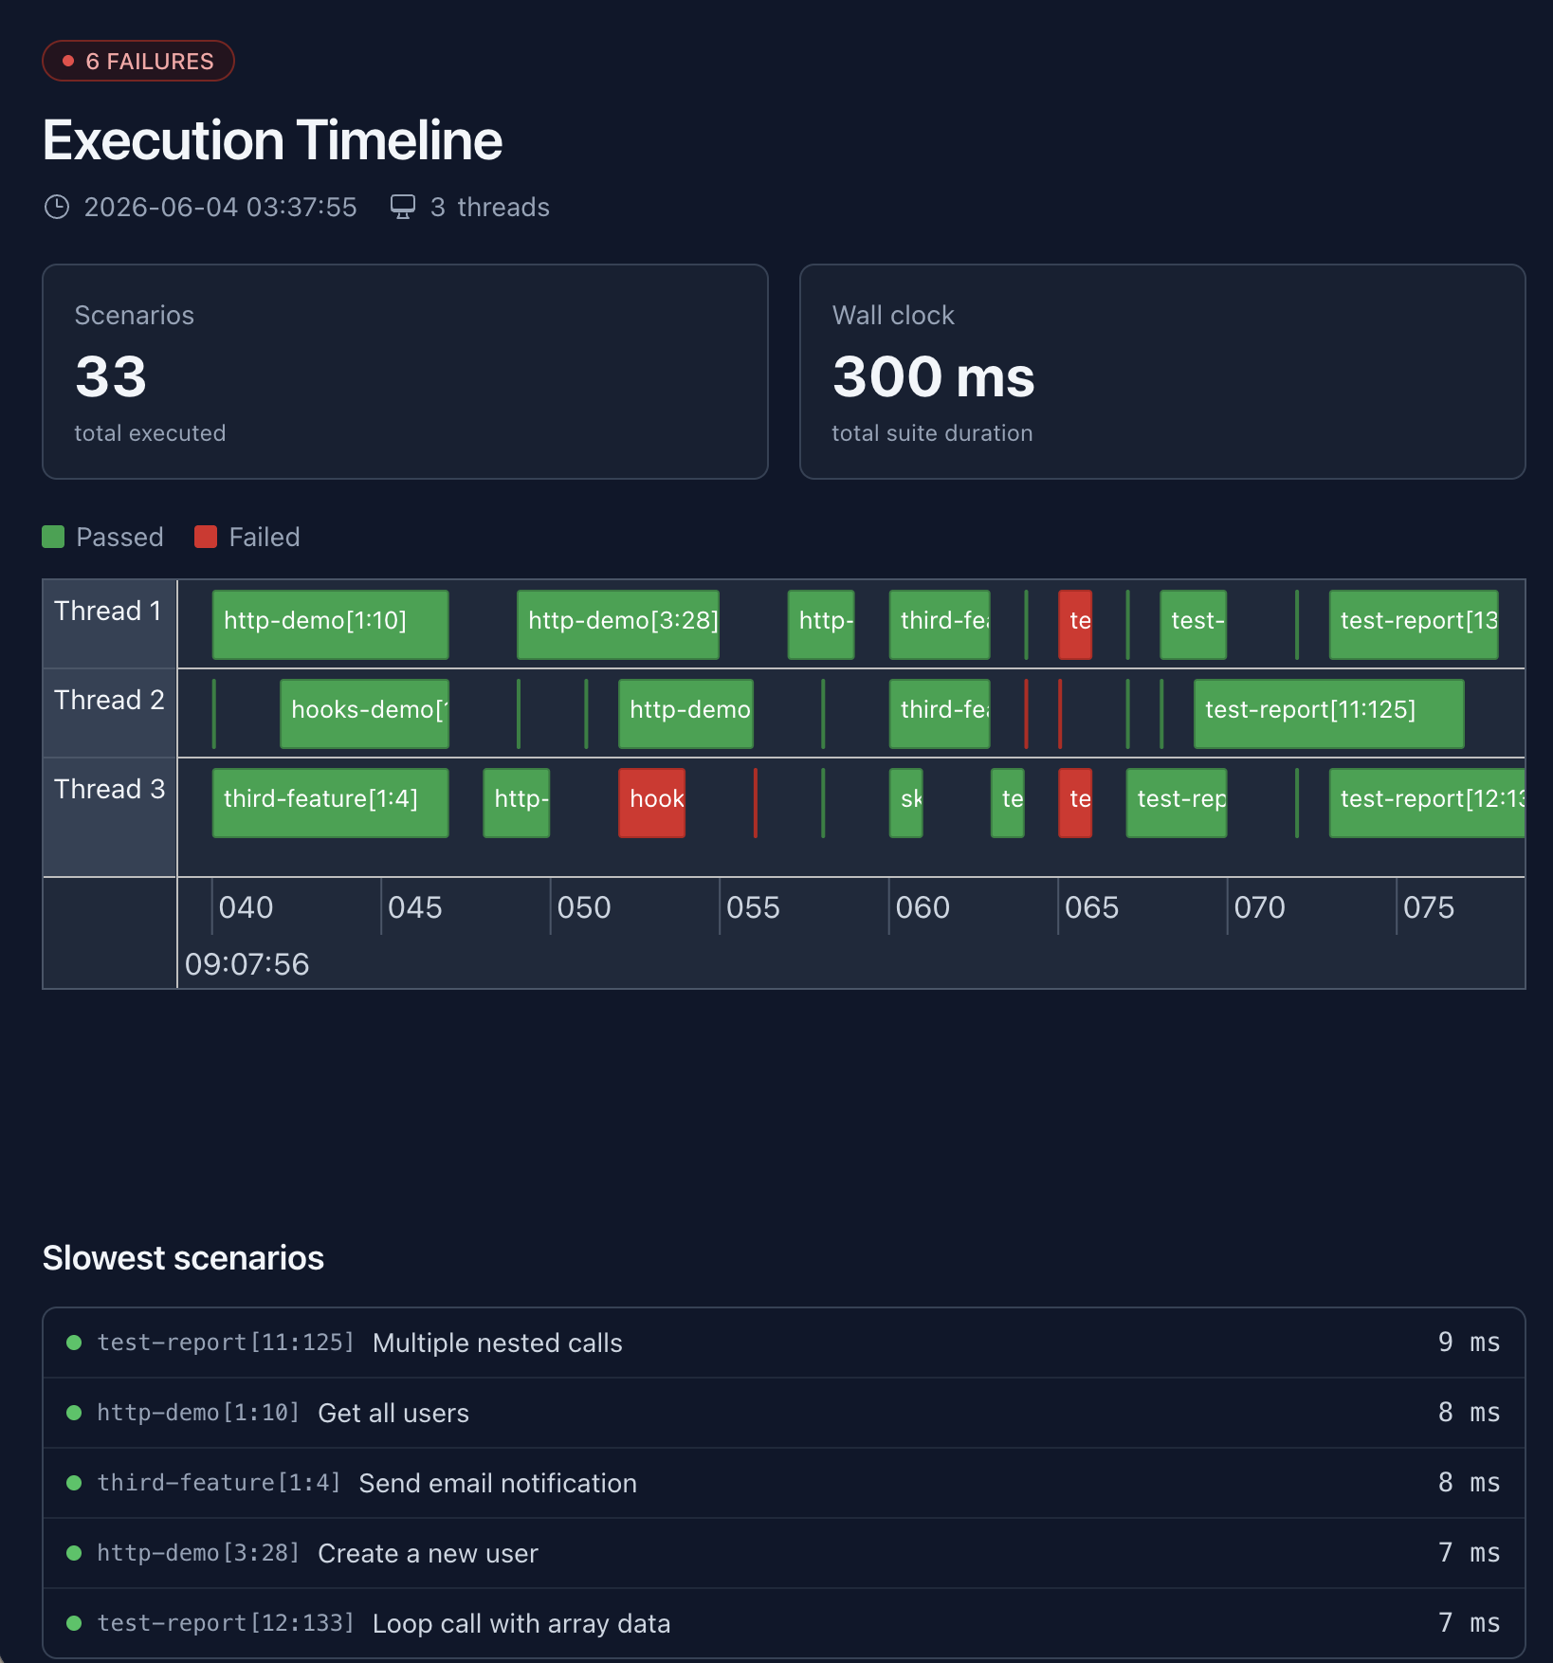Click the clock icon beside the timestamp
1553x1663 pixels.
tap(57, 207)
